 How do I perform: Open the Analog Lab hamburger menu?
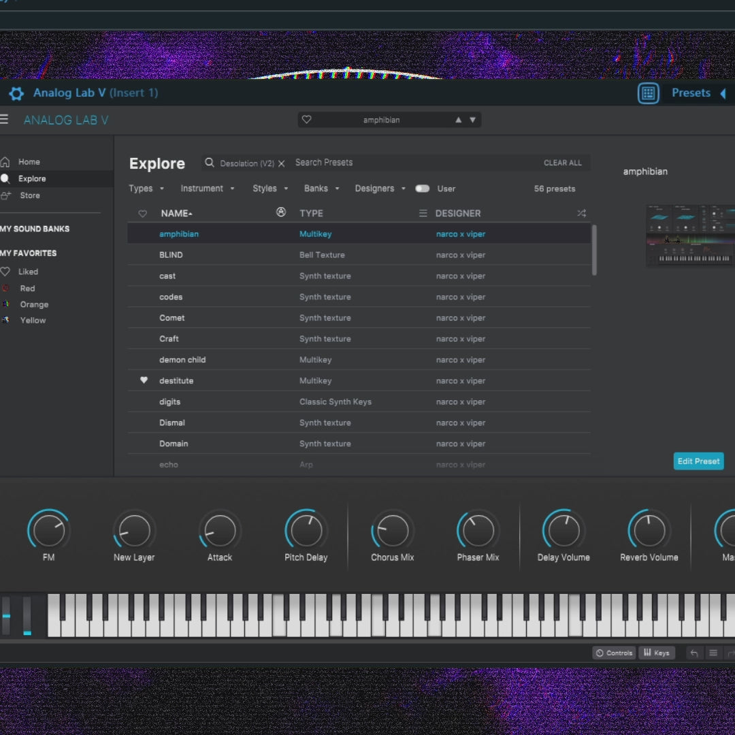tap(4, 120)
